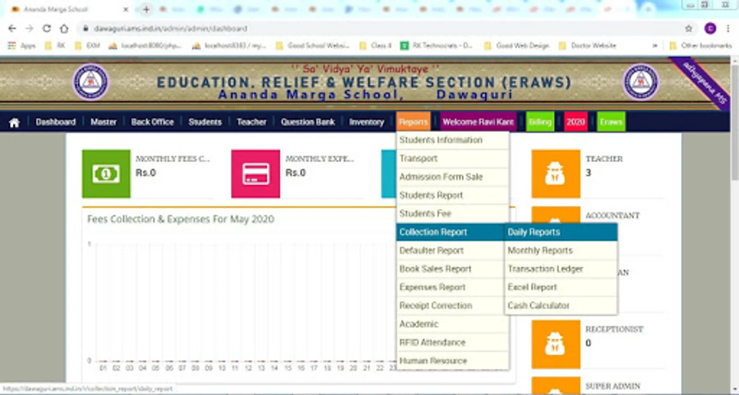Viewport: 739px width, 395px height.
Task: Open Expenses Report entry
Action: (x=451, y=287)
